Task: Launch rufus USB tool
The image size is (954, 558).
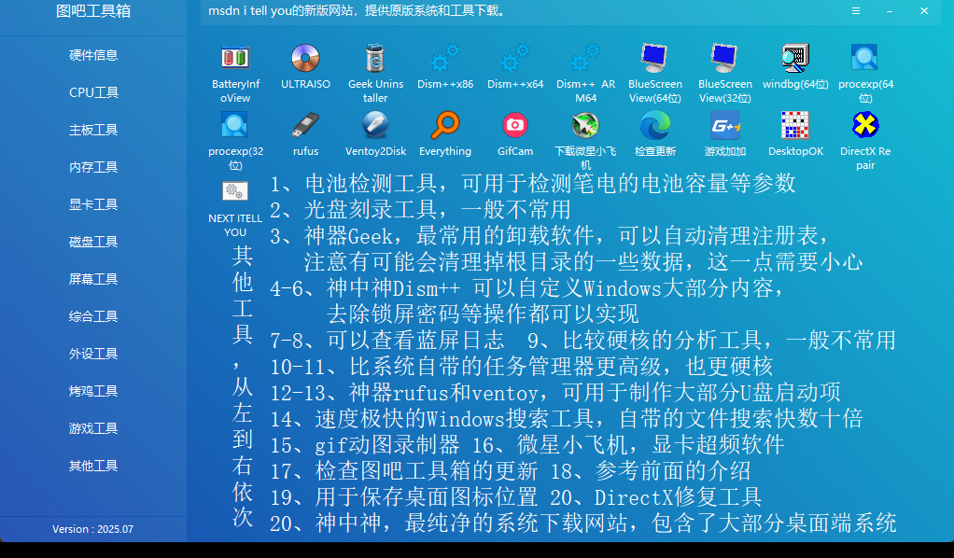Action: (x=305, y=126)
